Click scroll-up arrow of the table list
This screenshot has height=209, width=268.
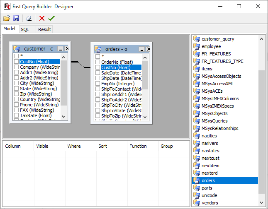(261, 39)
